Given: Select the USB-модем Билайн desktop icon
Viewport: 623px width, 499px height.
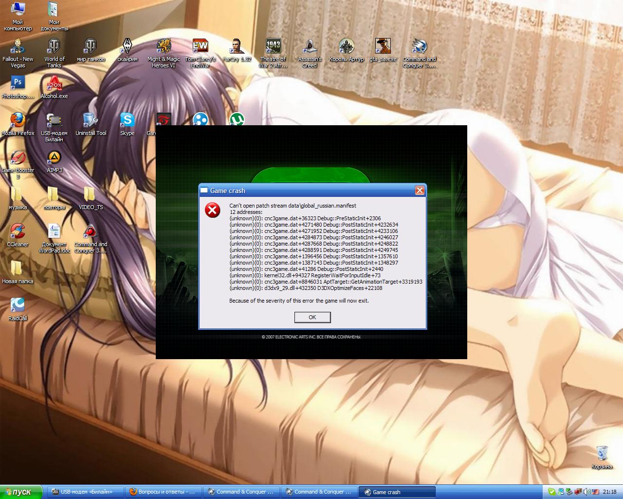Looking at the screenshot, I should click(x=54, y=127).
